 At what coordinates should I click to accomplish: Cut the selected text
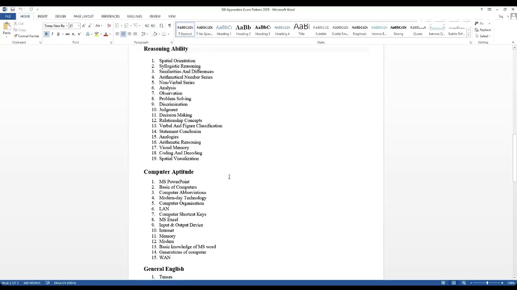(x=19, y=24)
